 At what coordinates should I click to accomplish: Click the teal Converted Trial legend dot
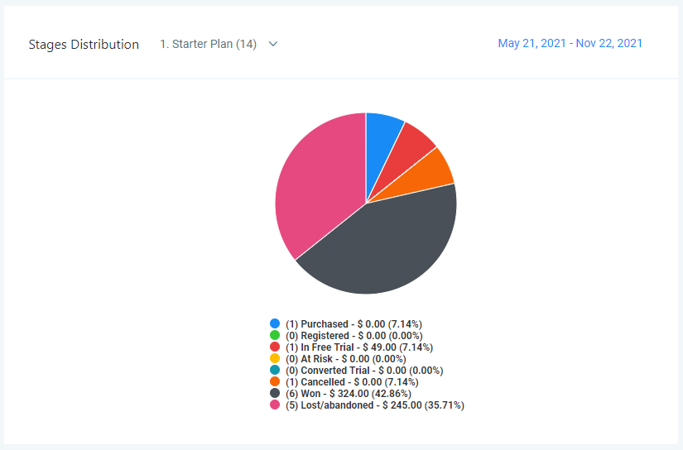[x=275, y=371]
